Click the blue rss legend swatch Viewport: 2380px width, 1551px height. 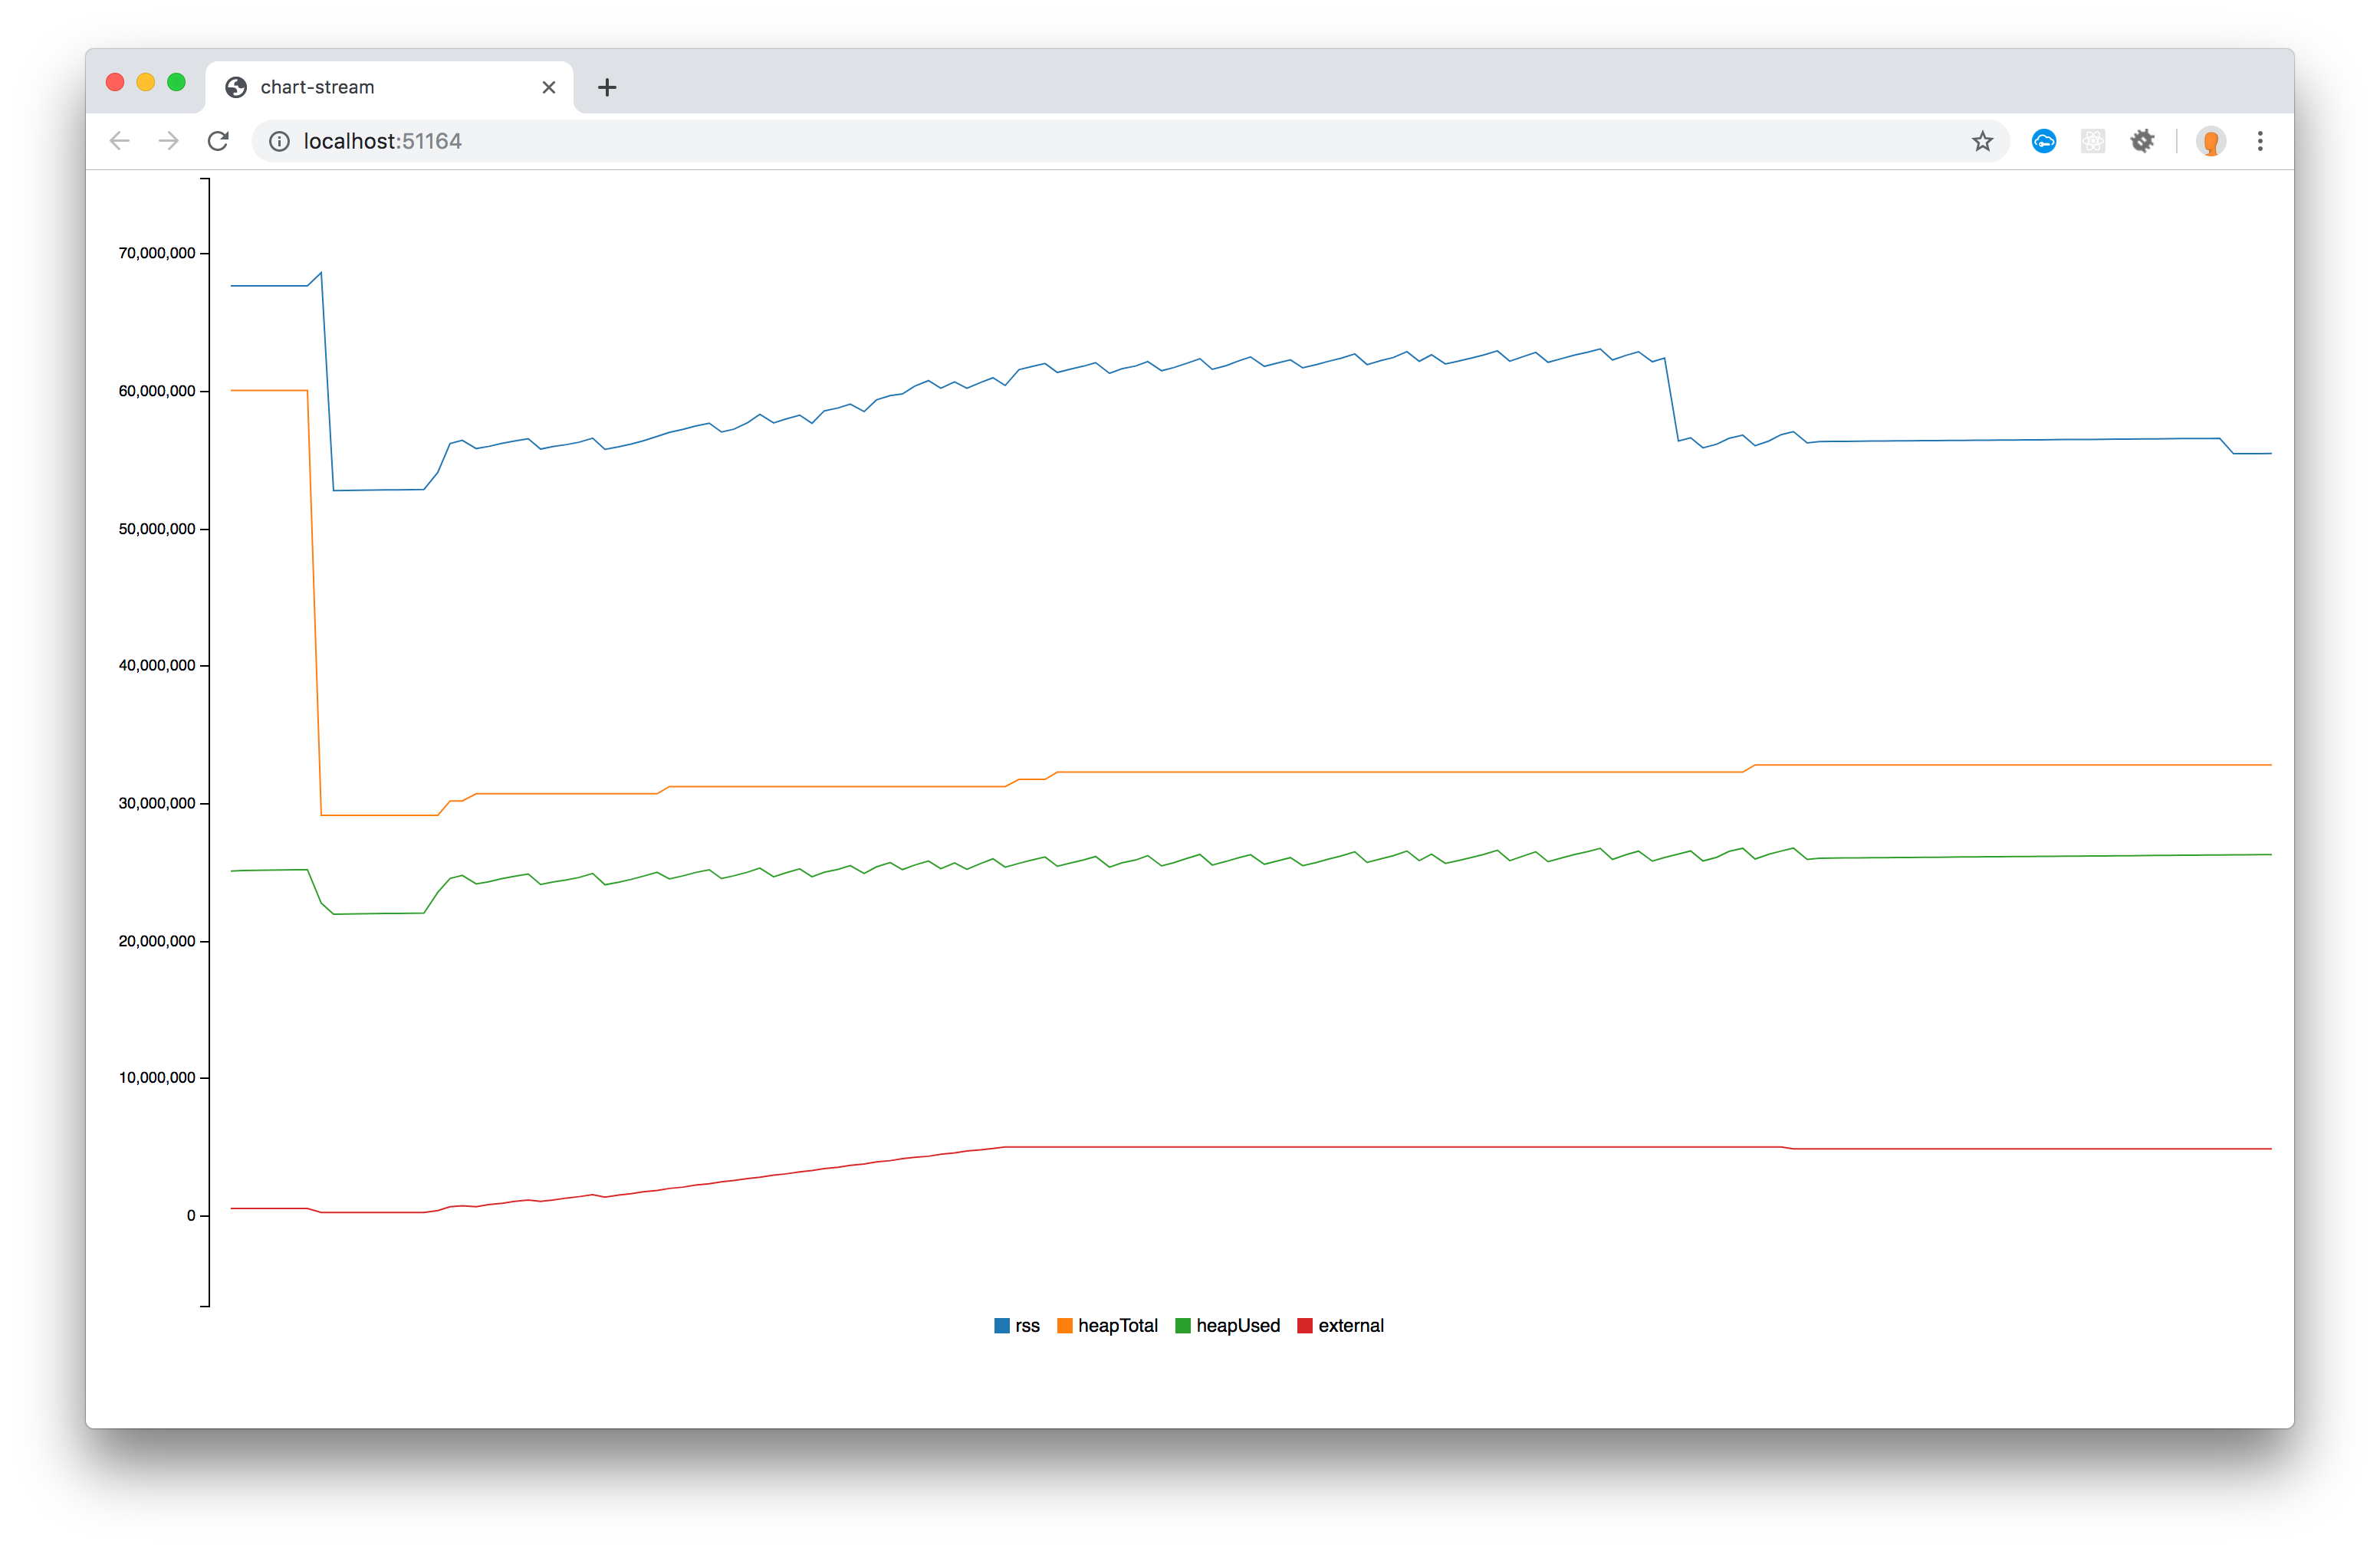(1002, 1325)
